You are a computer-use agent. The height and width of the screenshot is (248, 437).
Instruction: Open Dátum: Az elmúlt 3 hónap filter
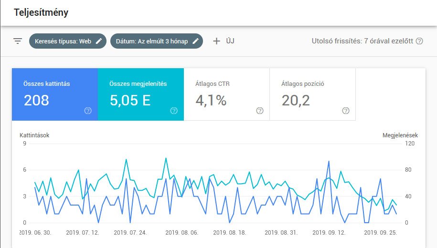point(152,41)
